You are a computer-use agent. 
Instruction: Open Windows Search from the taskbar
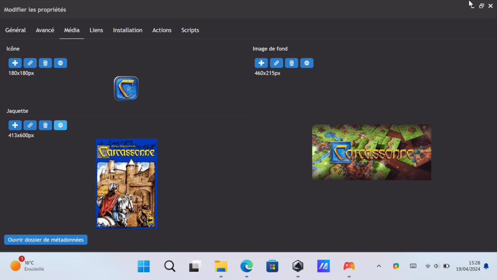click(x=170, y=266)
